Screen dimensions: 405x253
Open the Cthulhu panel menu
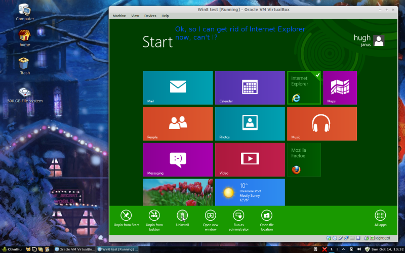[x=12, y=249]
